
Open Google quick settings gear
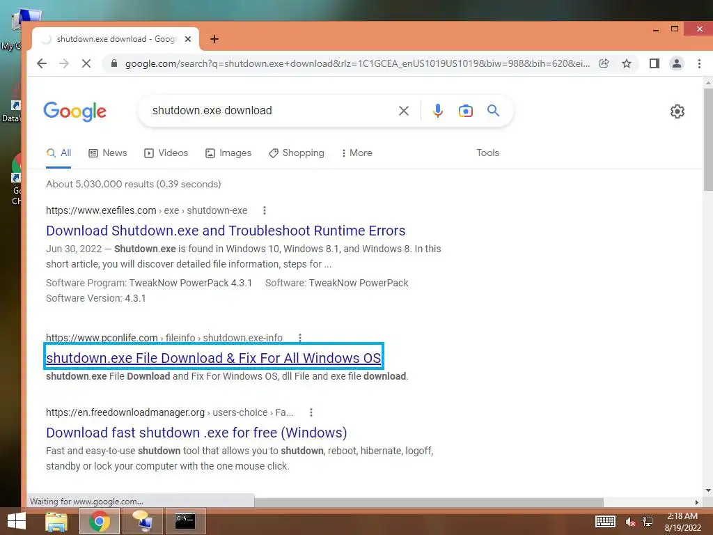677,111
